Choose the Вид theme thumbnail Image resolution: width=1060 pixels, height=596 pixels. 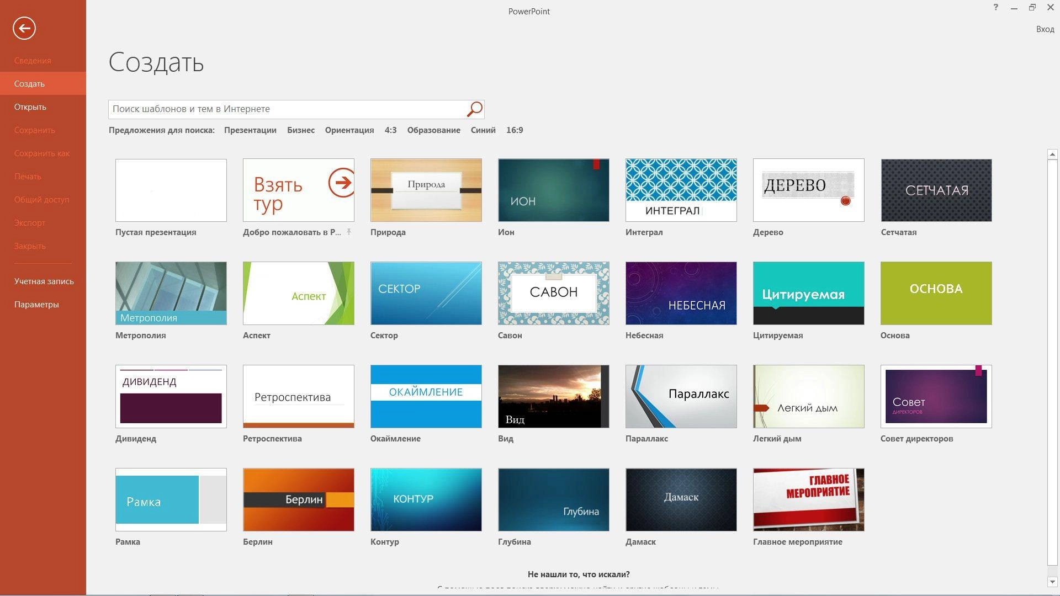click(x=554, y=397)
